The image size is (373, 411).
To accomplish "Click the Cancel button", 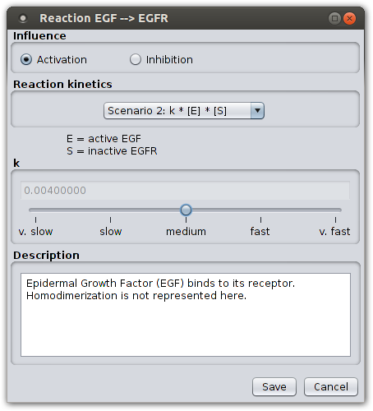I will tap(331, 387).
